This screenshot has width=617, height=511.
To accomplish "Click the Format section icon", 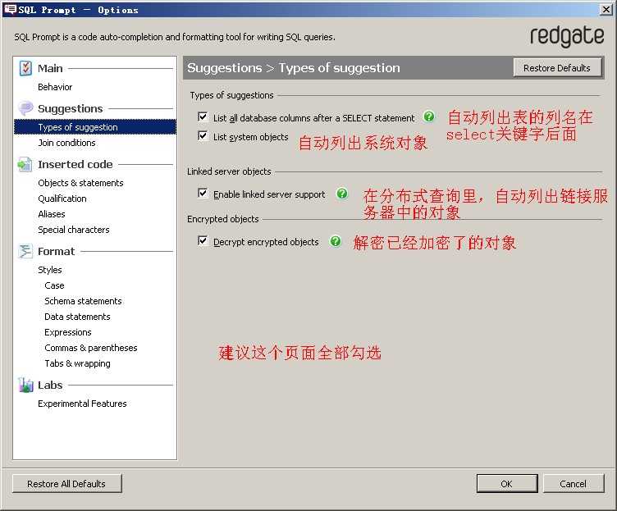I will (x=25, y=251).
